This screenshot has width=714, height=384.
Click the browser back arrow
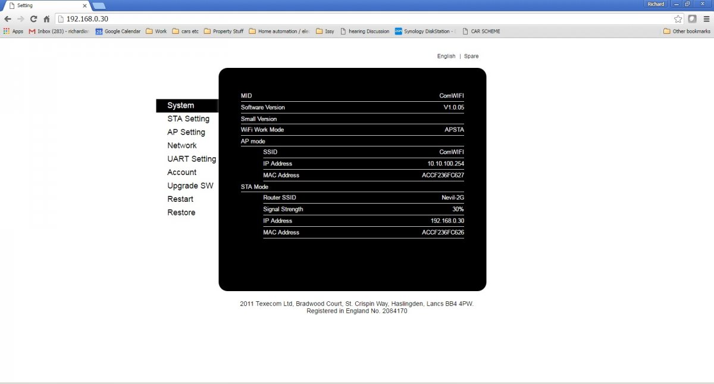click(x=8, y=19)
